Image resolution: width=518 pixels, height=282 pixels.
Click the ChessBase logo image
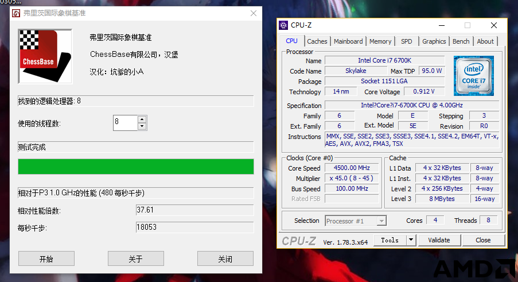pyautogui.click(x=45, y=56)
